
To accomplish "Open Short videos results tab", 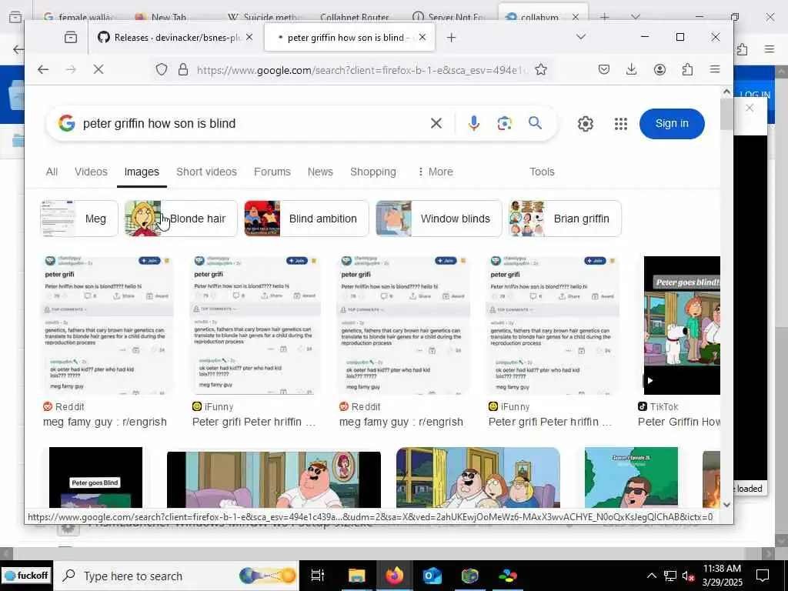I will click(x=206, y=172).
